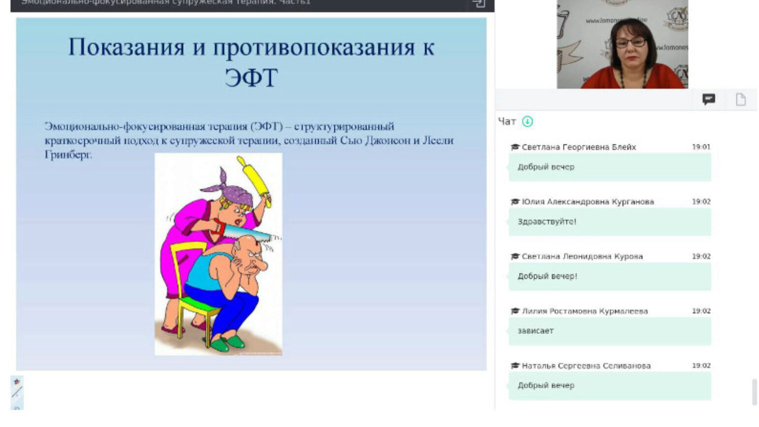Click the 19:01 timestamp on first message
Viewport: 759px width, 427px height.
pyautogui.click(x=701, y=147)
